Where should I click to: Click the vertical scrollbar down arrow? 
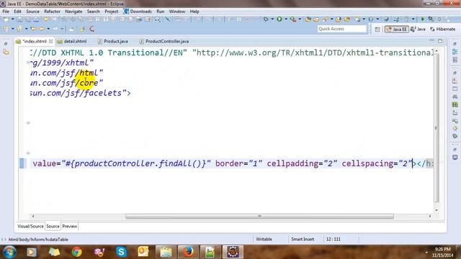coord(437,210)
